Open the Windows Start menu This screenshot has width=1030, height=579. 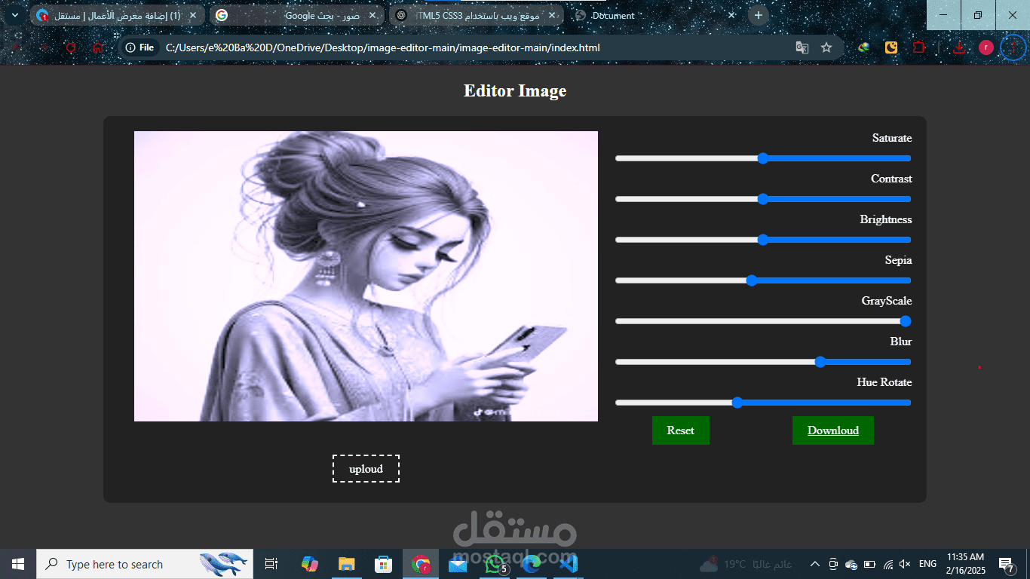[x=18, y=564]
